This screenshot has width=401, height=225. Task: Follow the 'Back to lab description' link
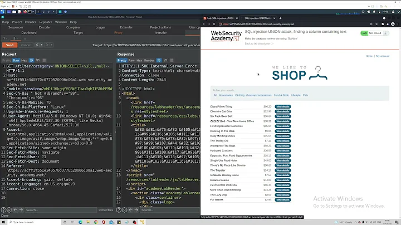tap(259, 44)
